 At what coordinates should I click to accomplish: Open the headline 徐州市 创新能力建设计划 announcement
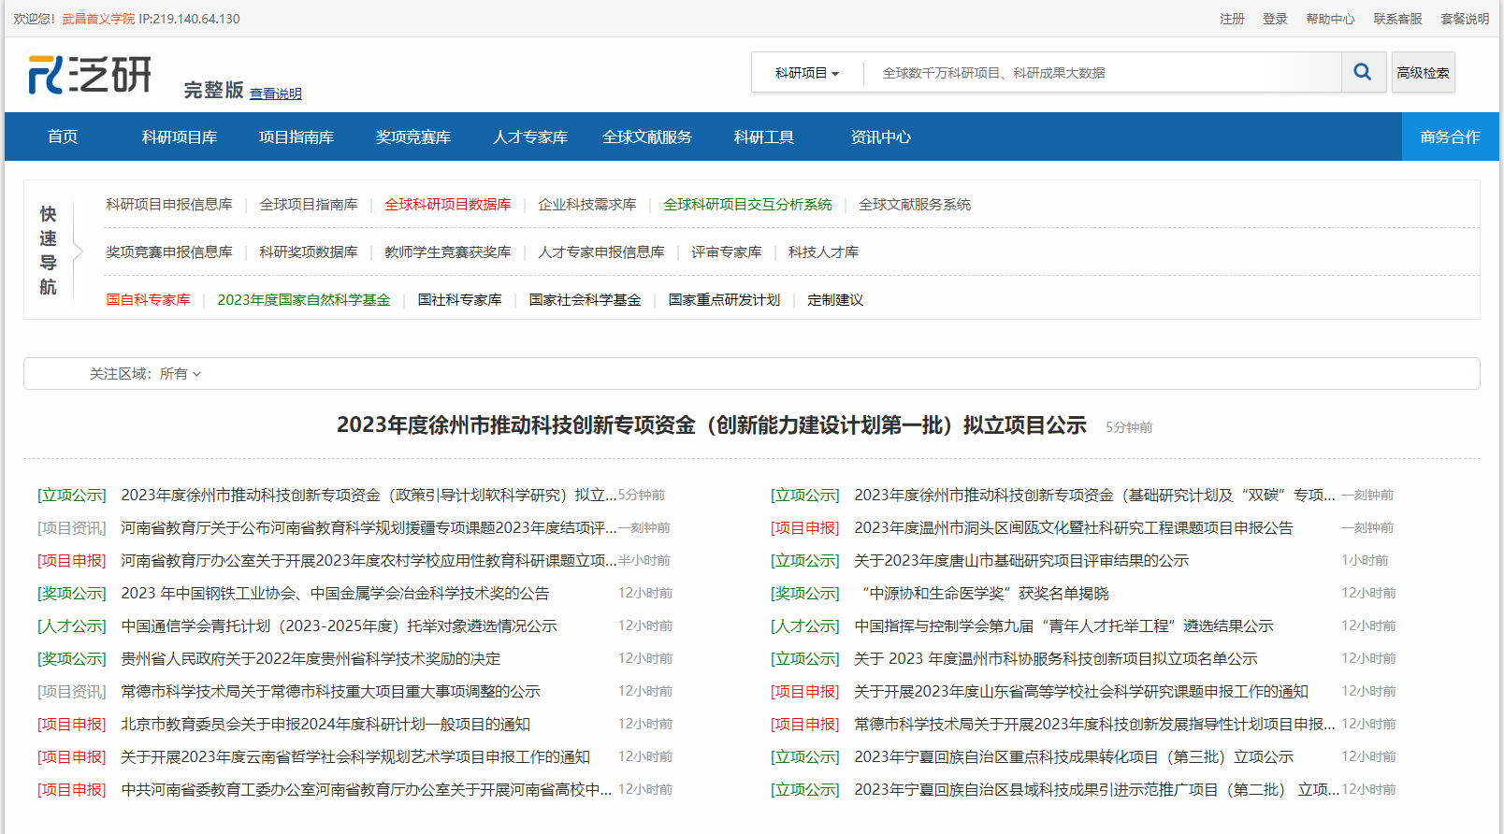[x=711, y=425]
